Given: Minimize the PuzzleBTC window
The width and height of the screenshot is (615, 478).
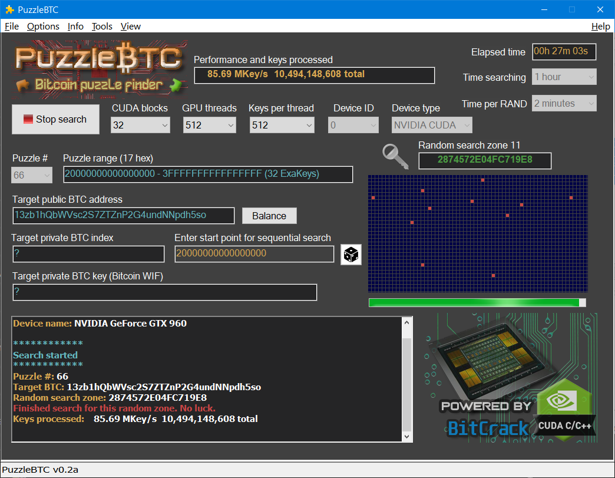Looking at the screenshot, I should point(544,9).
